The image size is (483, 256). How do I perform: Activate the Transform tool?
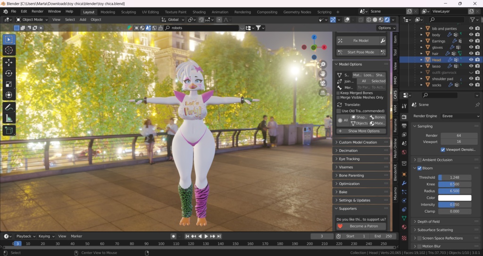pos(8,95)
